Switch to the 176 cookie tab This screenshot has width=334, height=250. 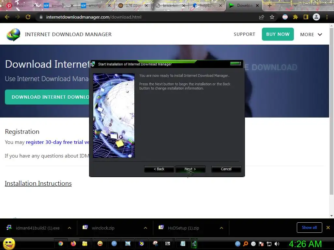[133, 6]
